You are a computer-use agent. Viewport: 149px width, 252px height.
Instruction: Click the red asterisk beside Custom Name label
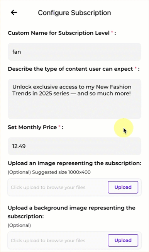click(112, 32)
